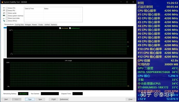Switch to the Statistics tab
The width and height of the screenshot is (179, 102).
coord(54,24)
